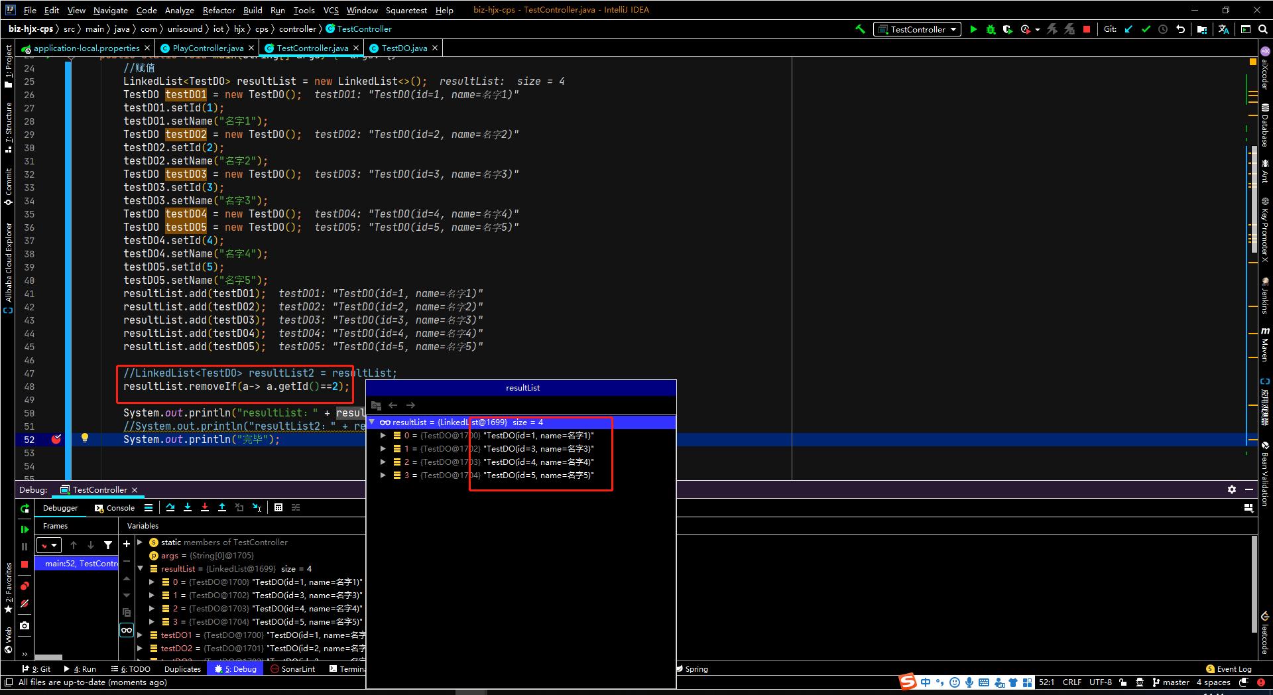View breakpoints with the double red dots icon
Screen dimensions: 1273x695
tap(25, 586)
